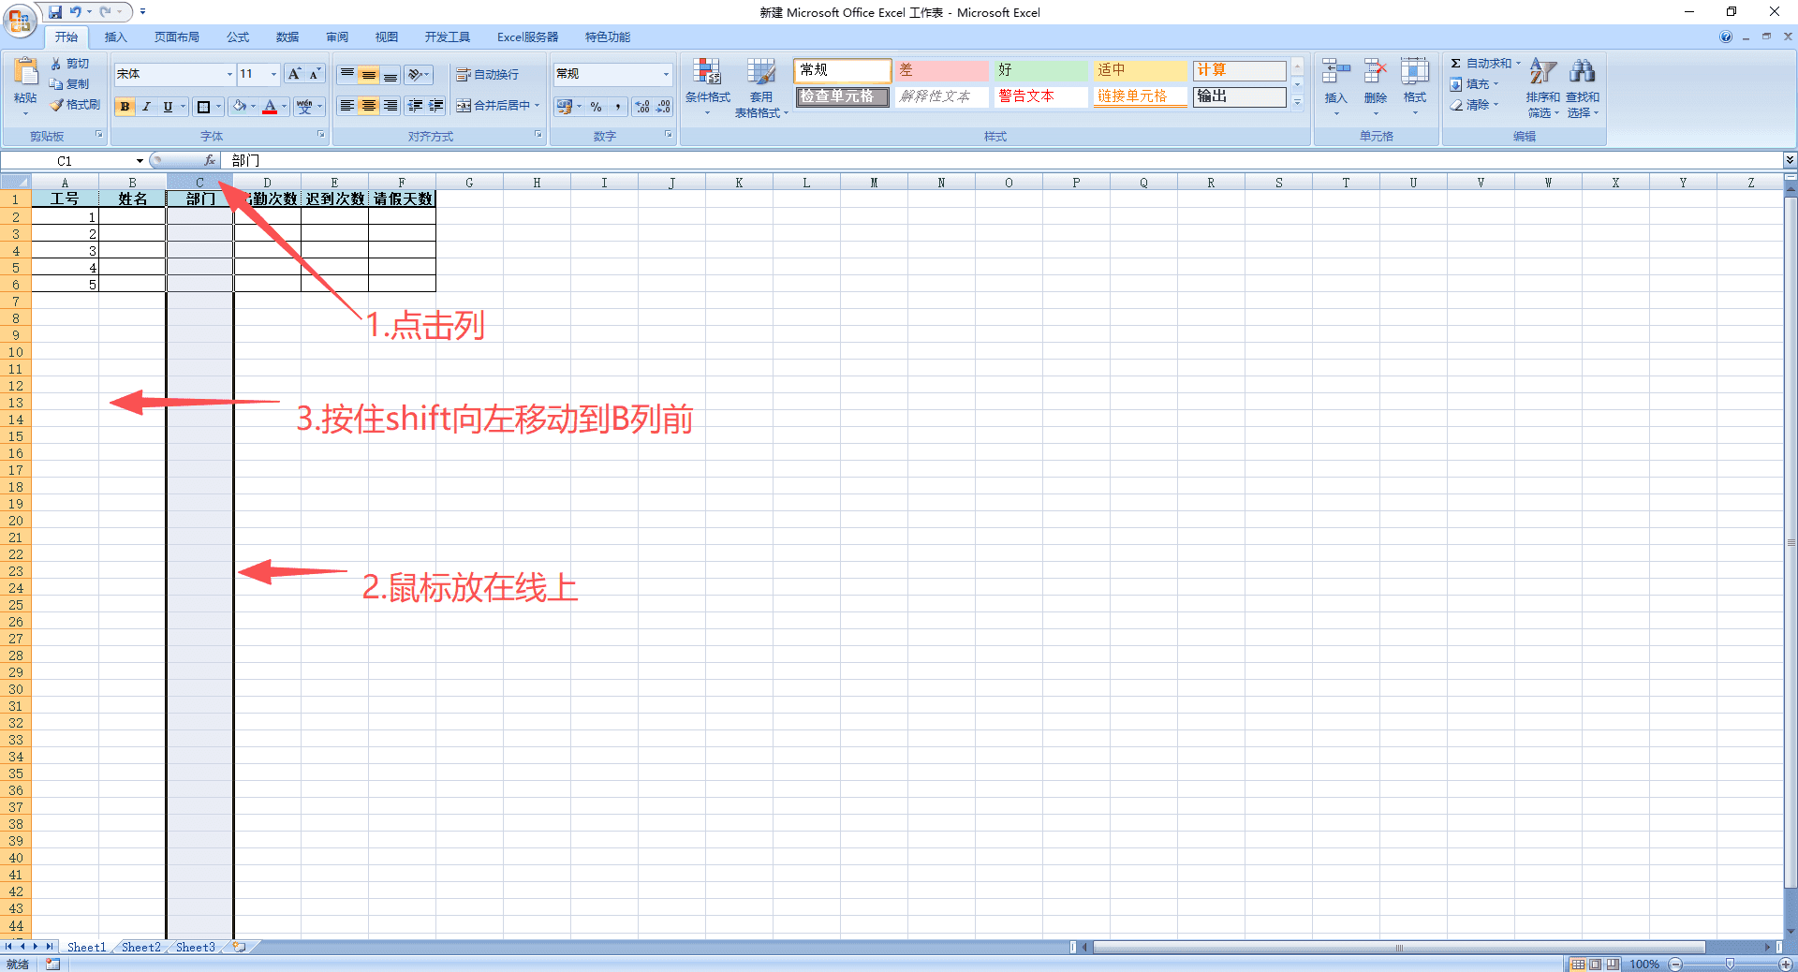Viewport: 1798px width, 972px height.
Task: Increase font size with the large A
Action: pyautogui.click(x=295, y=74)
